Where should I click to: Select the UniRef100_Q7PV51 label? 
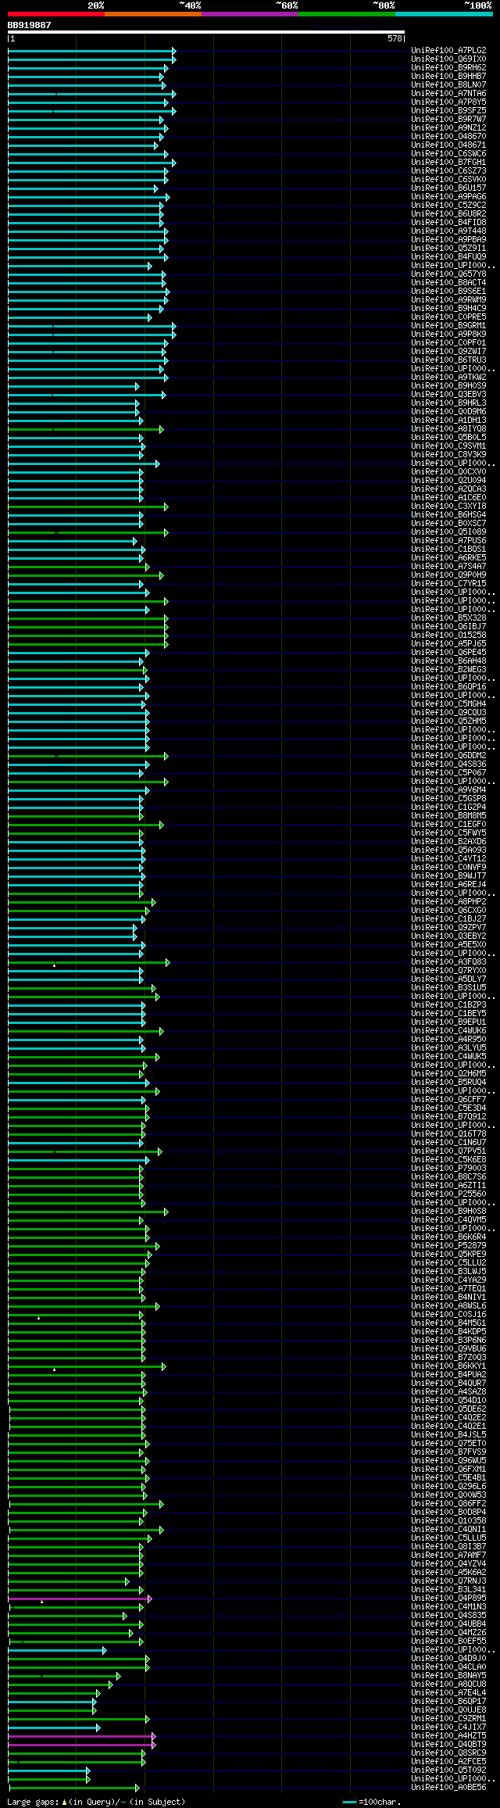pos(448,1151)
